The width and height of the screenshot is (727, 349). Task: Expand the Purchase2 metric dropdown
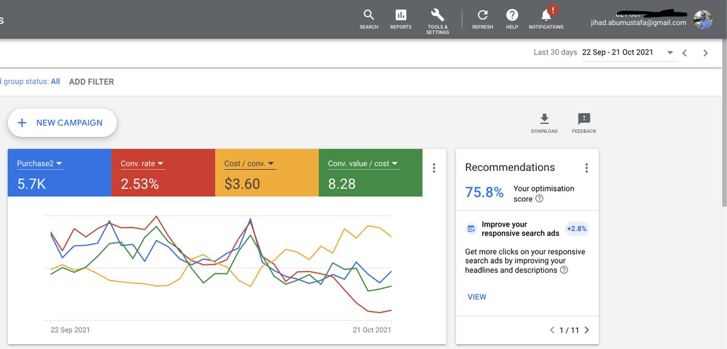coord(40,164)
